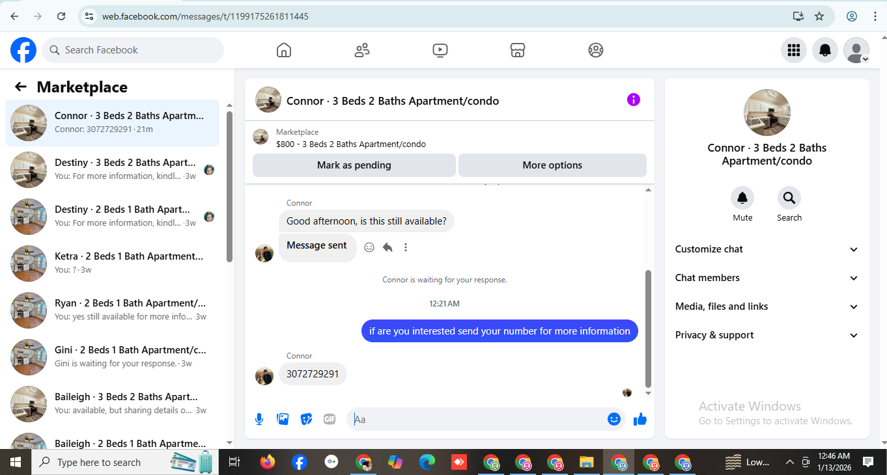Send a voice clip with microphone icon

coord(259,419)
